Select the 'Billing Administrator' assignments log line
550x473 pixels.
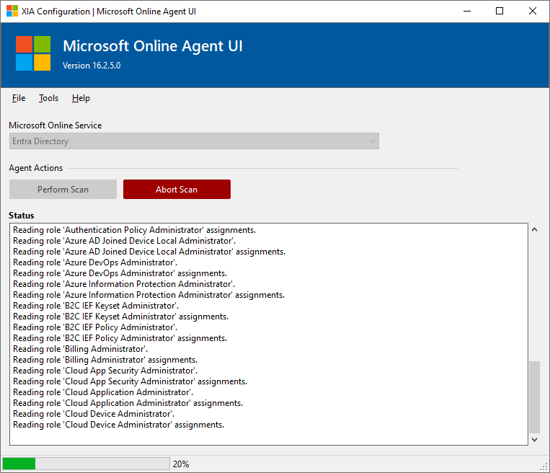[x=105, y=360]
